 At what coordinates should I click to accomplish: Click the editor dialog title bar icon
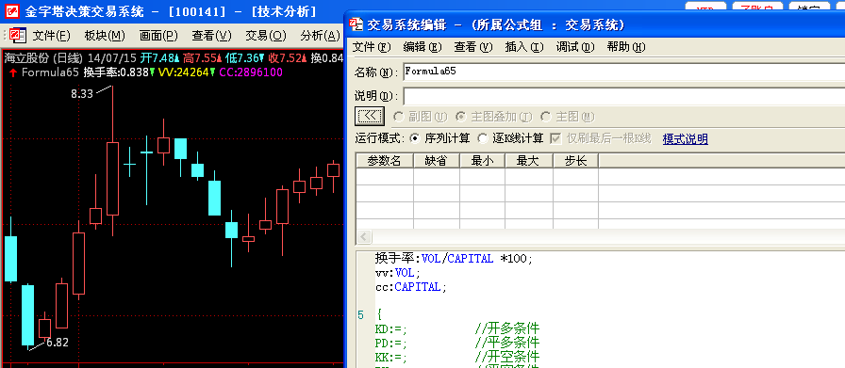(356, 24)
